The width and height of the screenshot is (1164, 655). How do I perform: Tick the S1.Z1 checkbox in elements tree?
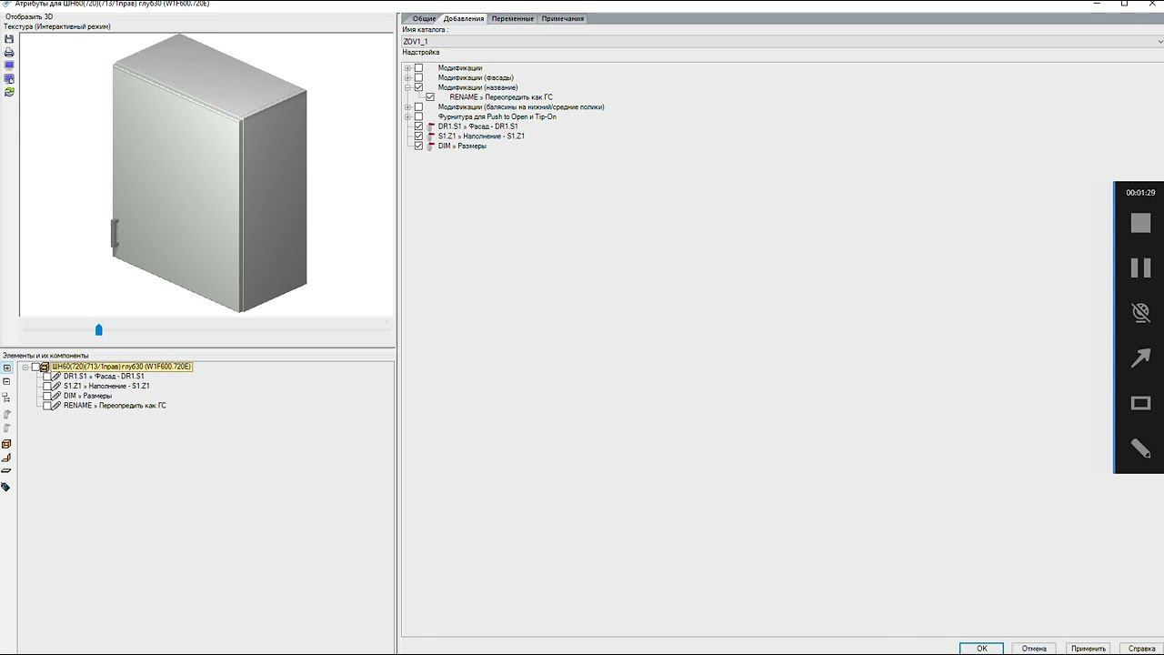(x=47, y=386)
